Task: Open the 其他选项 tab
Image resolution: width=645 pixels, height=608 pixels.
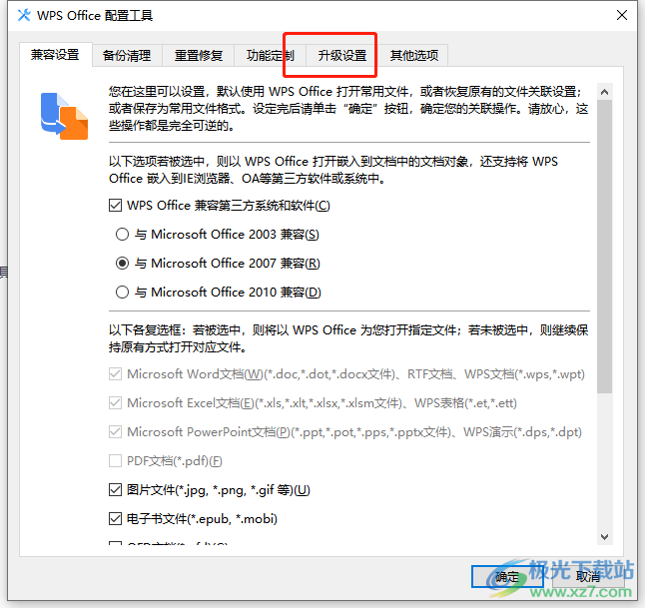Action: pyautogui.click(x=413, y=55)
